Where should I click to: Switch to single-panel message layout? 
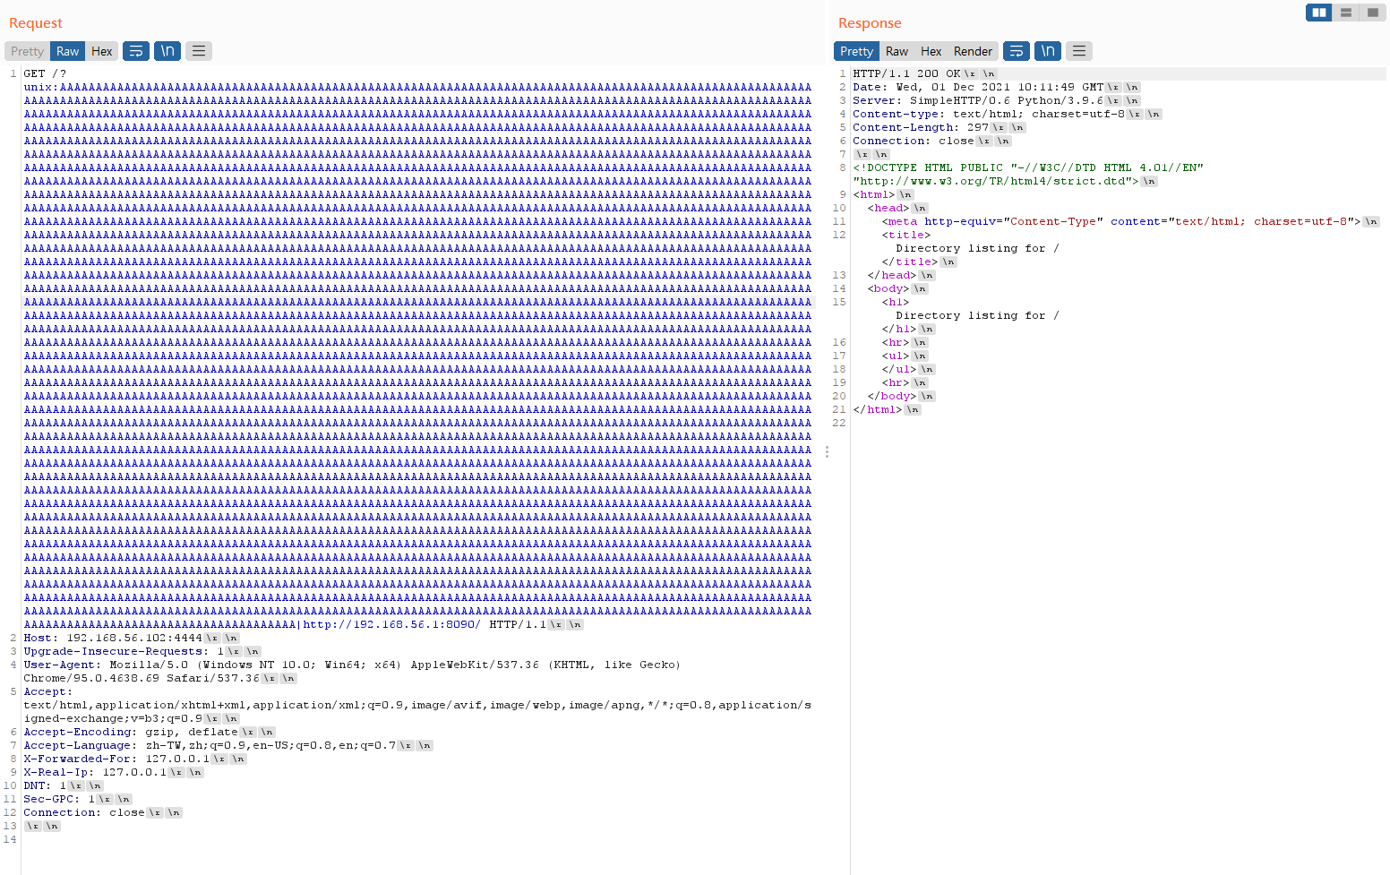pyautogui.click(x=1372, y=13)
